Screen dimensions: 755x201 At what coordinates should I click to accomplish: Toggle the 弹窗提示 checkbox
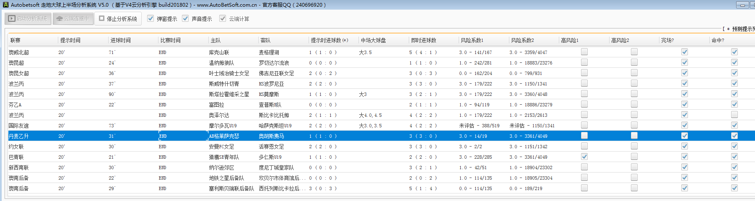click(x=150, y=19)
